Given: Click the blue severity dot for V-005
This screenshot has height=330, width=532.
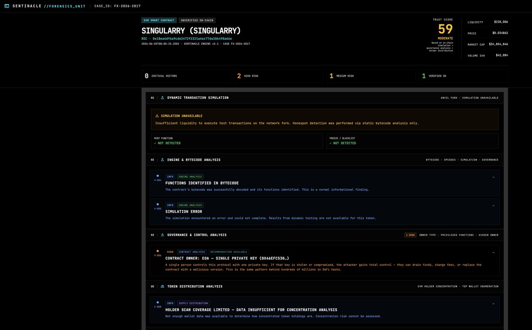Looking at the screenshot, I should pos(157,204).
